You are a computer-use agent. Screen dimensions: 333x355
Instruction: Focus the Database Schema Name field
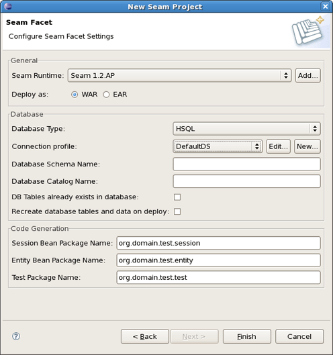coord(246,164)
